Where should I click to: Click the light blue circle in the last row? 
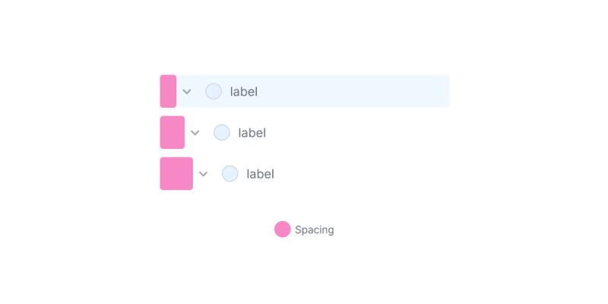pos(230,173)
